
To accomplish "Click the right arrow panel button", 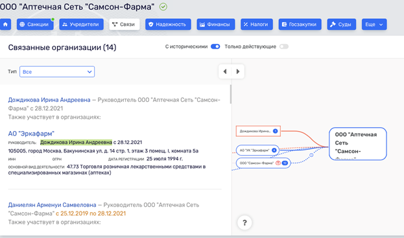I will pos(238,71).
